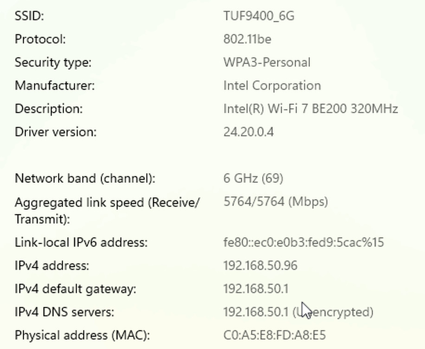Click the MAC address C0:A5:E8:FD:A8:E5

click(274, 335)
